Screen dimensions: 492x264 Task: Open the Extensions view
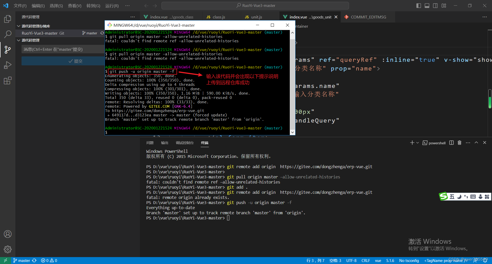point(8,81)
